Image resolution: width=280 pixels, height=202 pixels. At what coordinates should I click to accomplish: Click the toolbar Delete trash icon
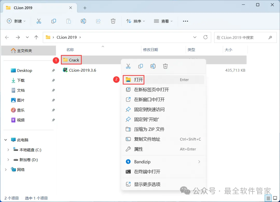coord(113,21)
